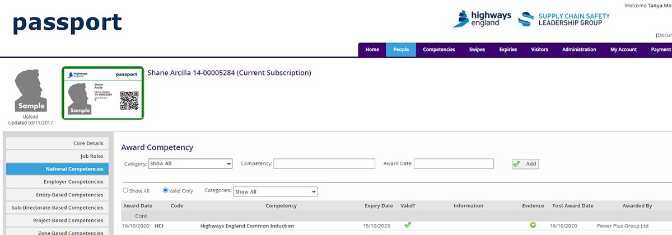
Task: Open Employer Competencies section
Action: [58, 182]
